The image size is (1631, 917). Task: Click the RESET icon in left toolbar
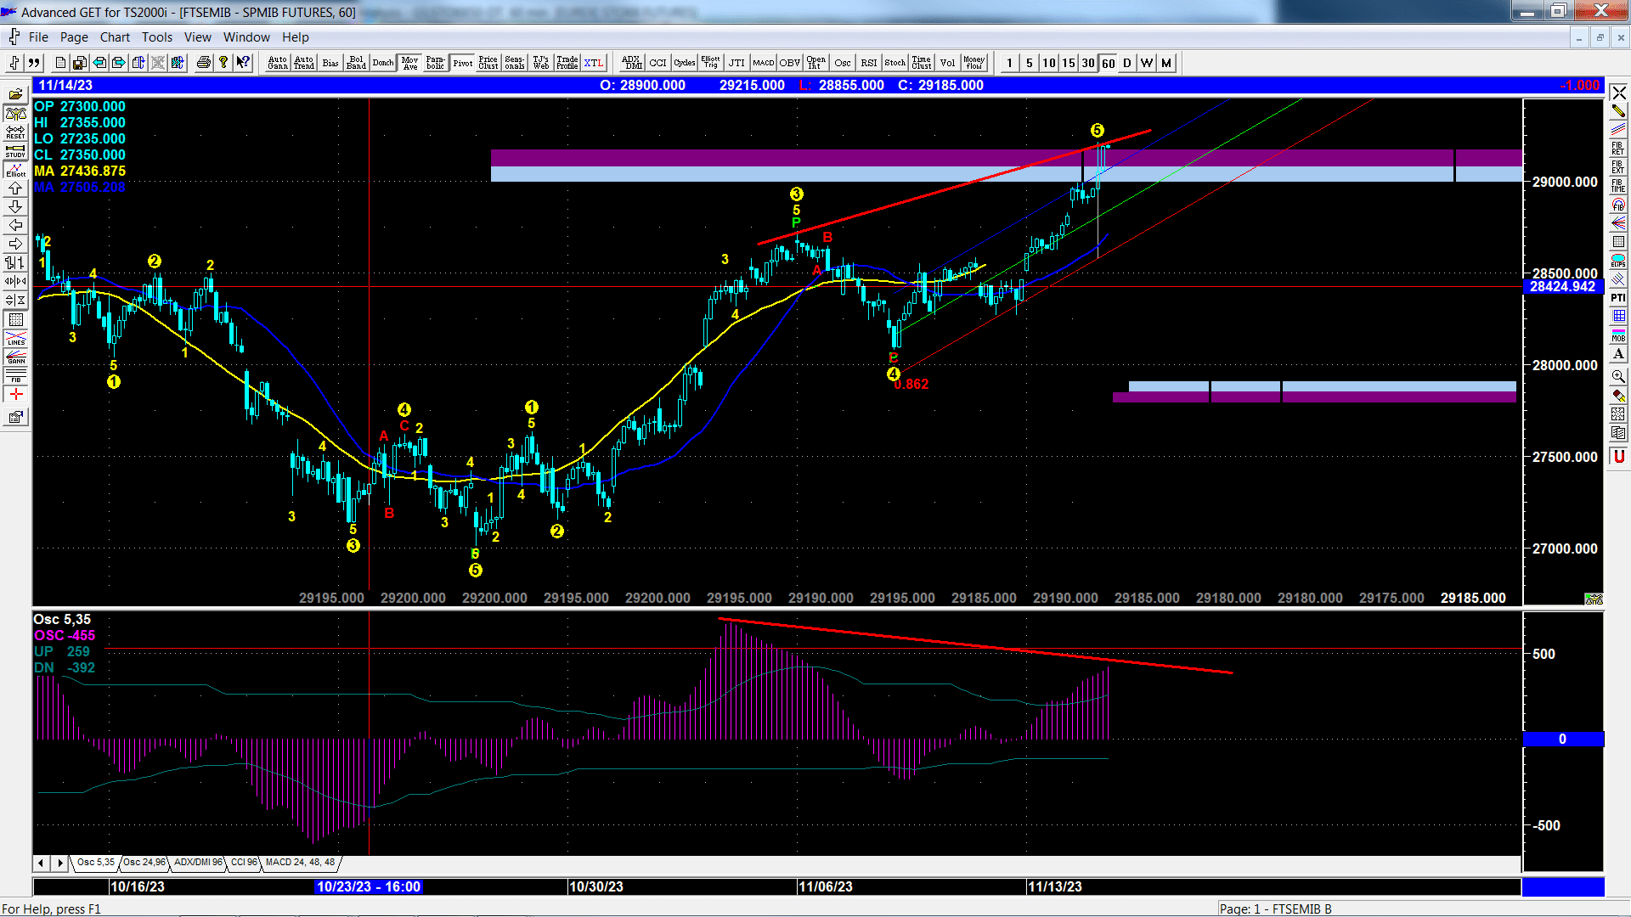pyautogui.click(x=15, y=132)
